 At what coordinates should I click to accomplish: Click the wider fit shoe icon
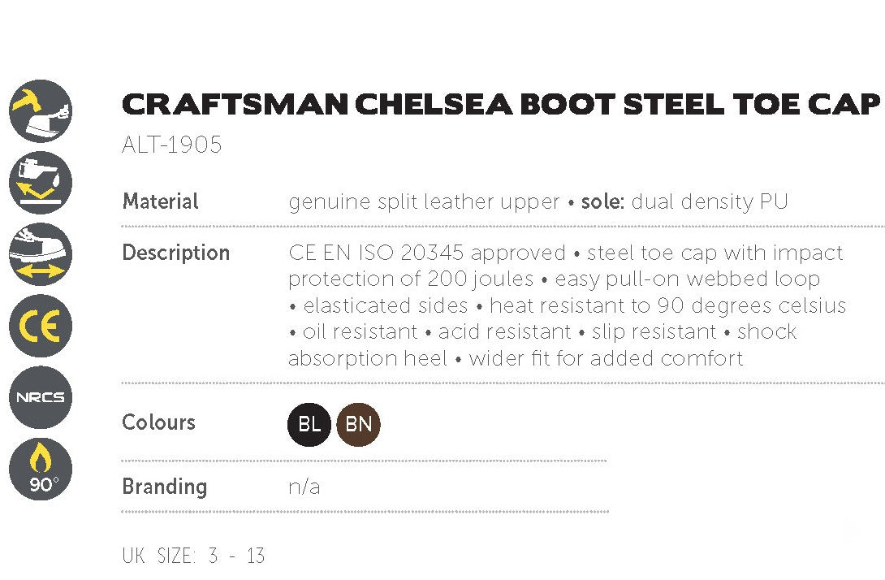pyautogui.click(x=40, y=253)
